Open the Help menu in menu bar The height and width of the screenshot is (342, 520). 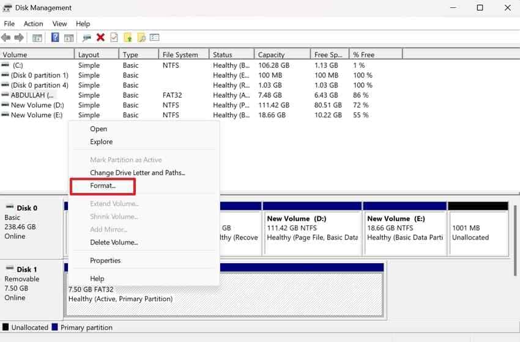tap(83, 24)
